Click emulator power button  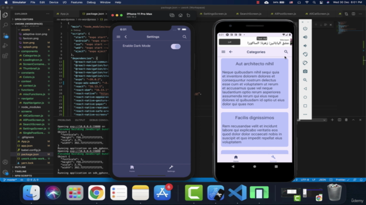(x=305, y=28)
